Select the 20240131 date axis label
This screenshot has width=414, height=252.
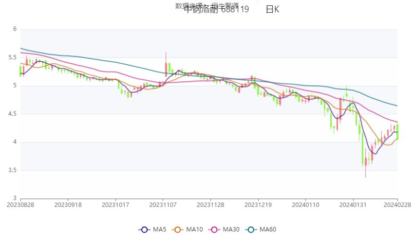(353, 205)
